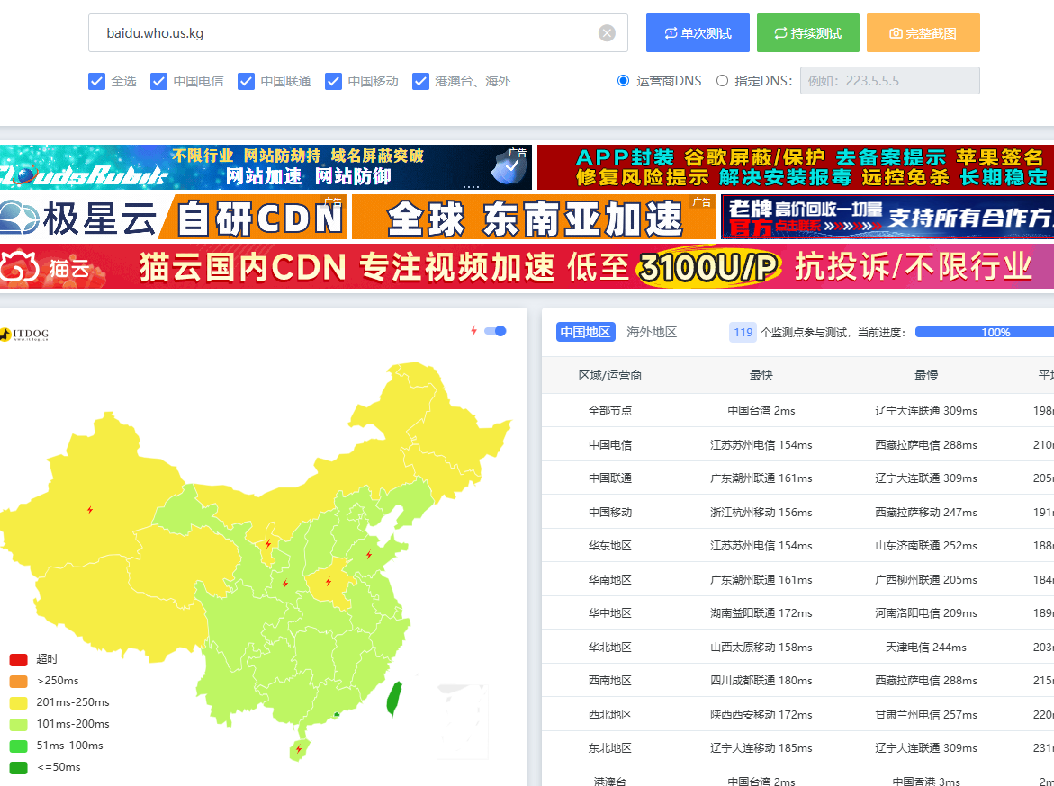Click the ITDOG logo above the map

[x=24, y=334]
